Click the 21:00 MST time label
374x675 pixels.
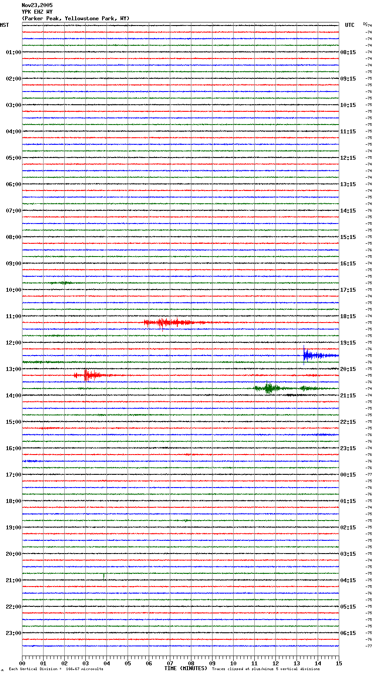[14, 580]
